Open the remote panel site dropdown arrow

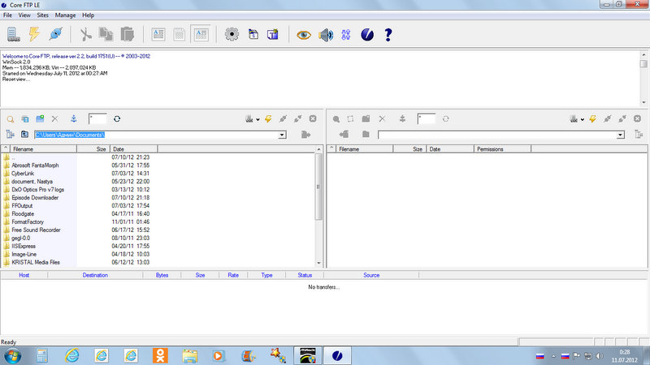click(x=582, y=119)
